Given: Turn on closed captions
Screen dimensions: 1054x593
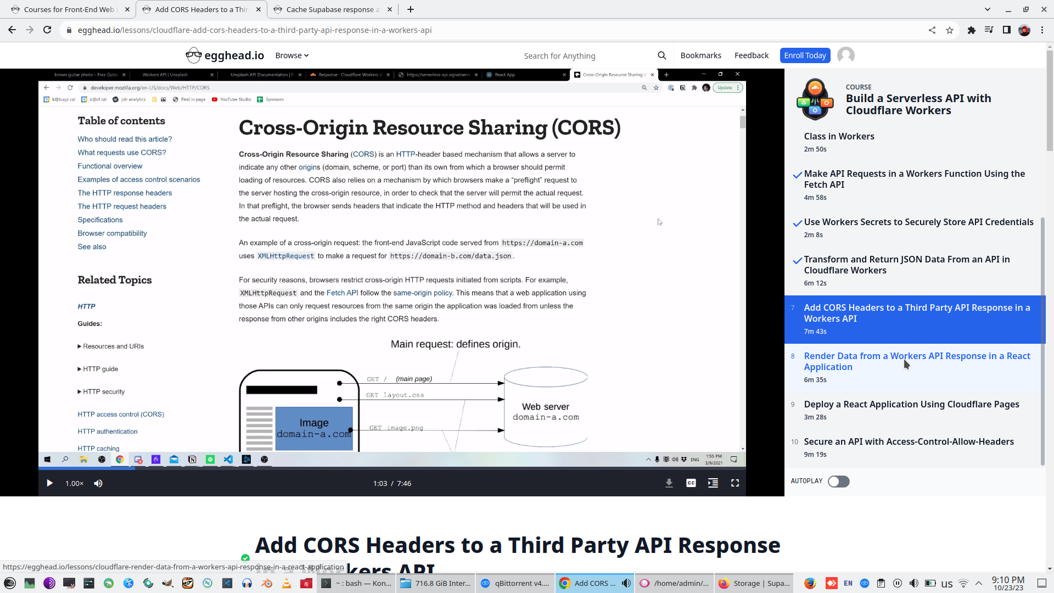Looking at the screenshot, I should (691, 483).
